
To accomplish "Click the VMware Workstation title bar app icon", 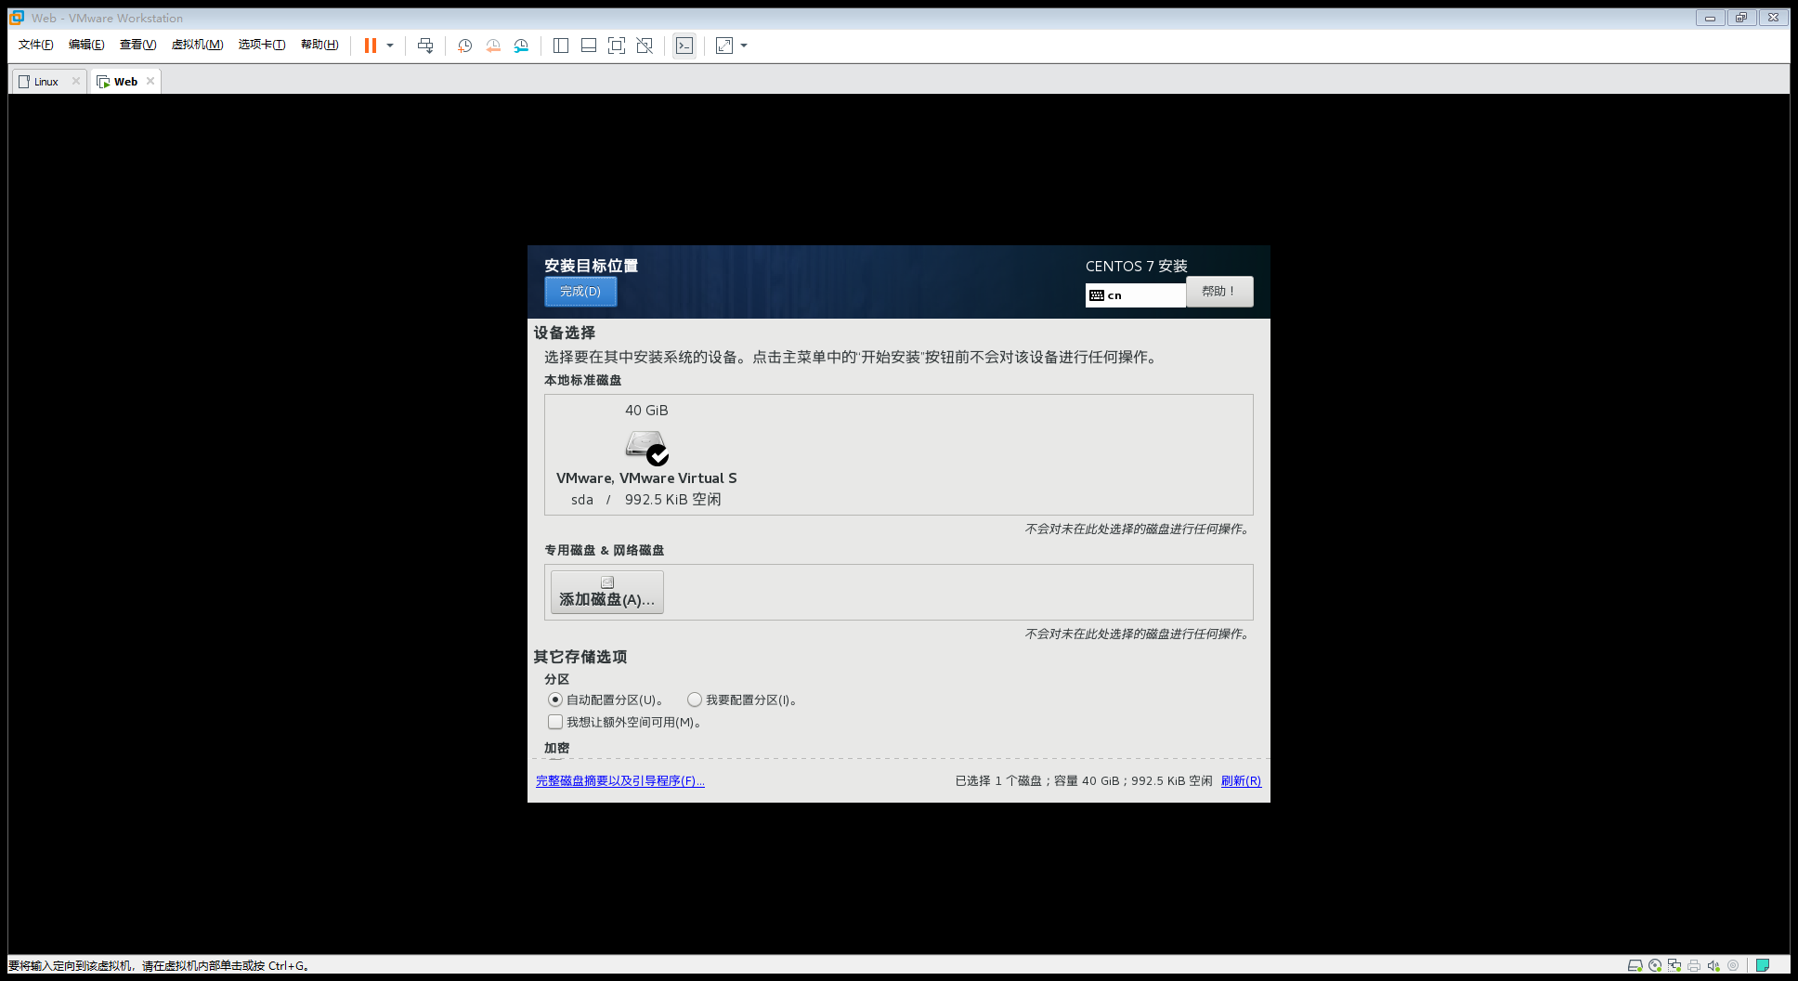I will click(x=17, y=18).
